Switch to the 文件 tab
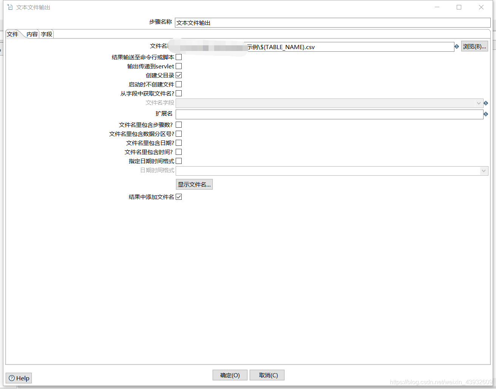The width and height of the screenshot is (496, 389). [x=13, y=34]
